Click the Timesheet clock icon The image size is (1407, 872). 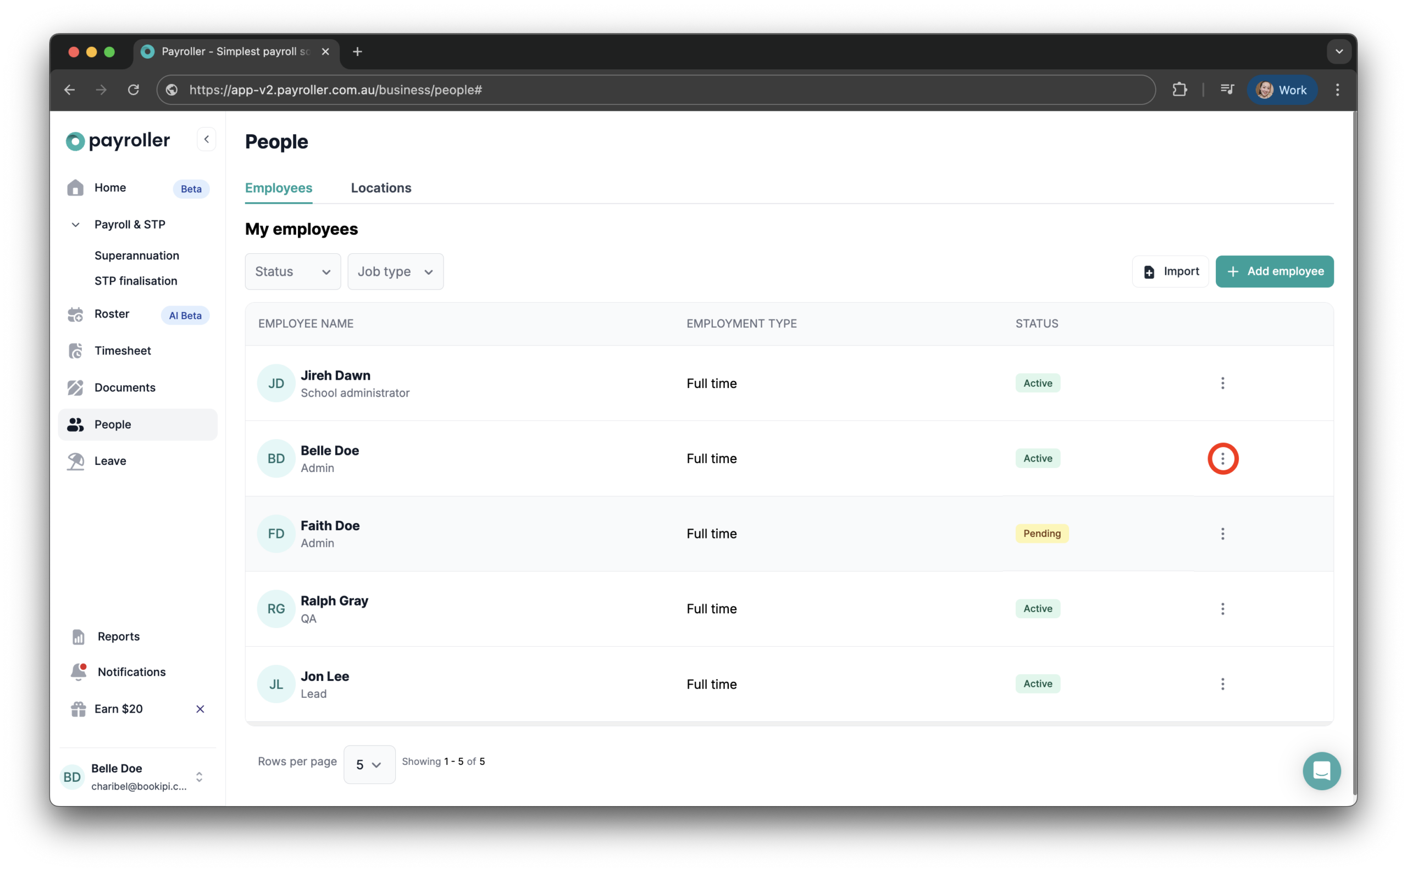click(x=75, y=351)
